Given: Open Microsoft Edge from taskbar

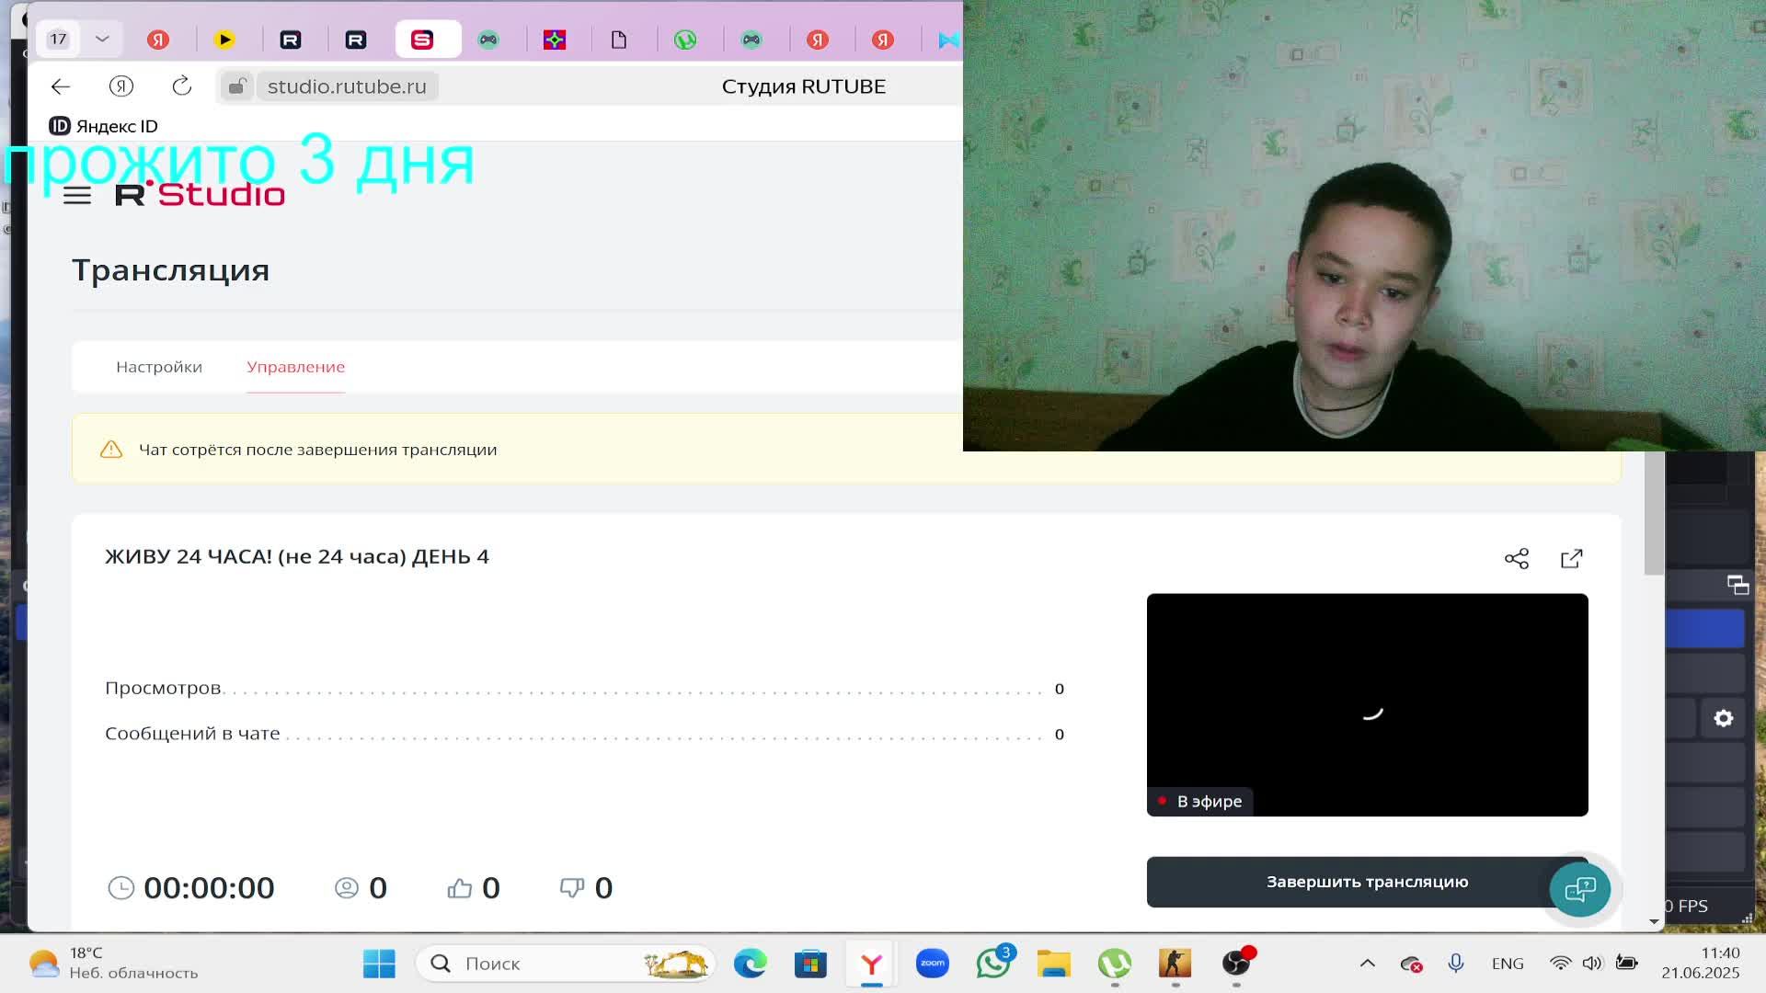Looking at the screenshot, I should pyautogui.click(x=750, y=964).
